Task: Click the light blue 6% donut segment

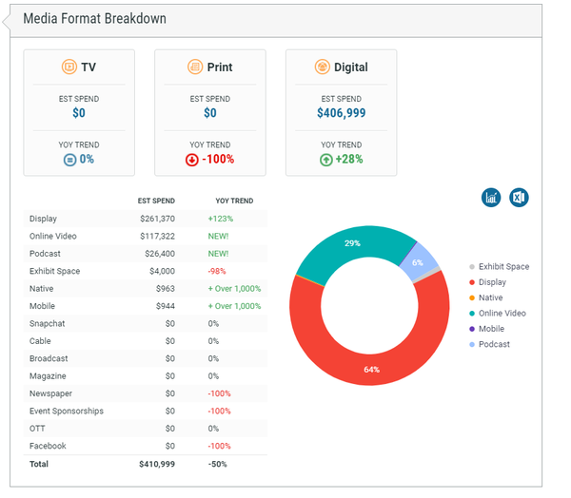Action: click(x=418, y=262)
